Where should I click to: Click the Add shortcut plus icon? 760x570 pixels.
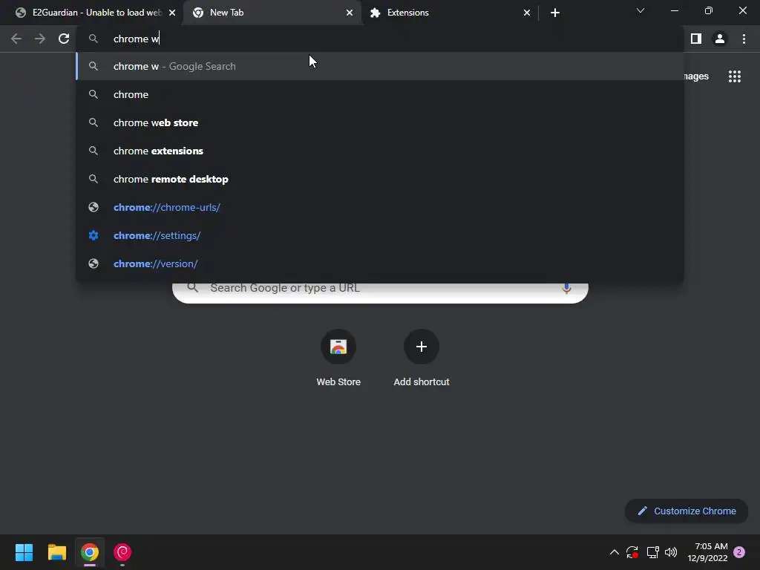tap(422, 347)
